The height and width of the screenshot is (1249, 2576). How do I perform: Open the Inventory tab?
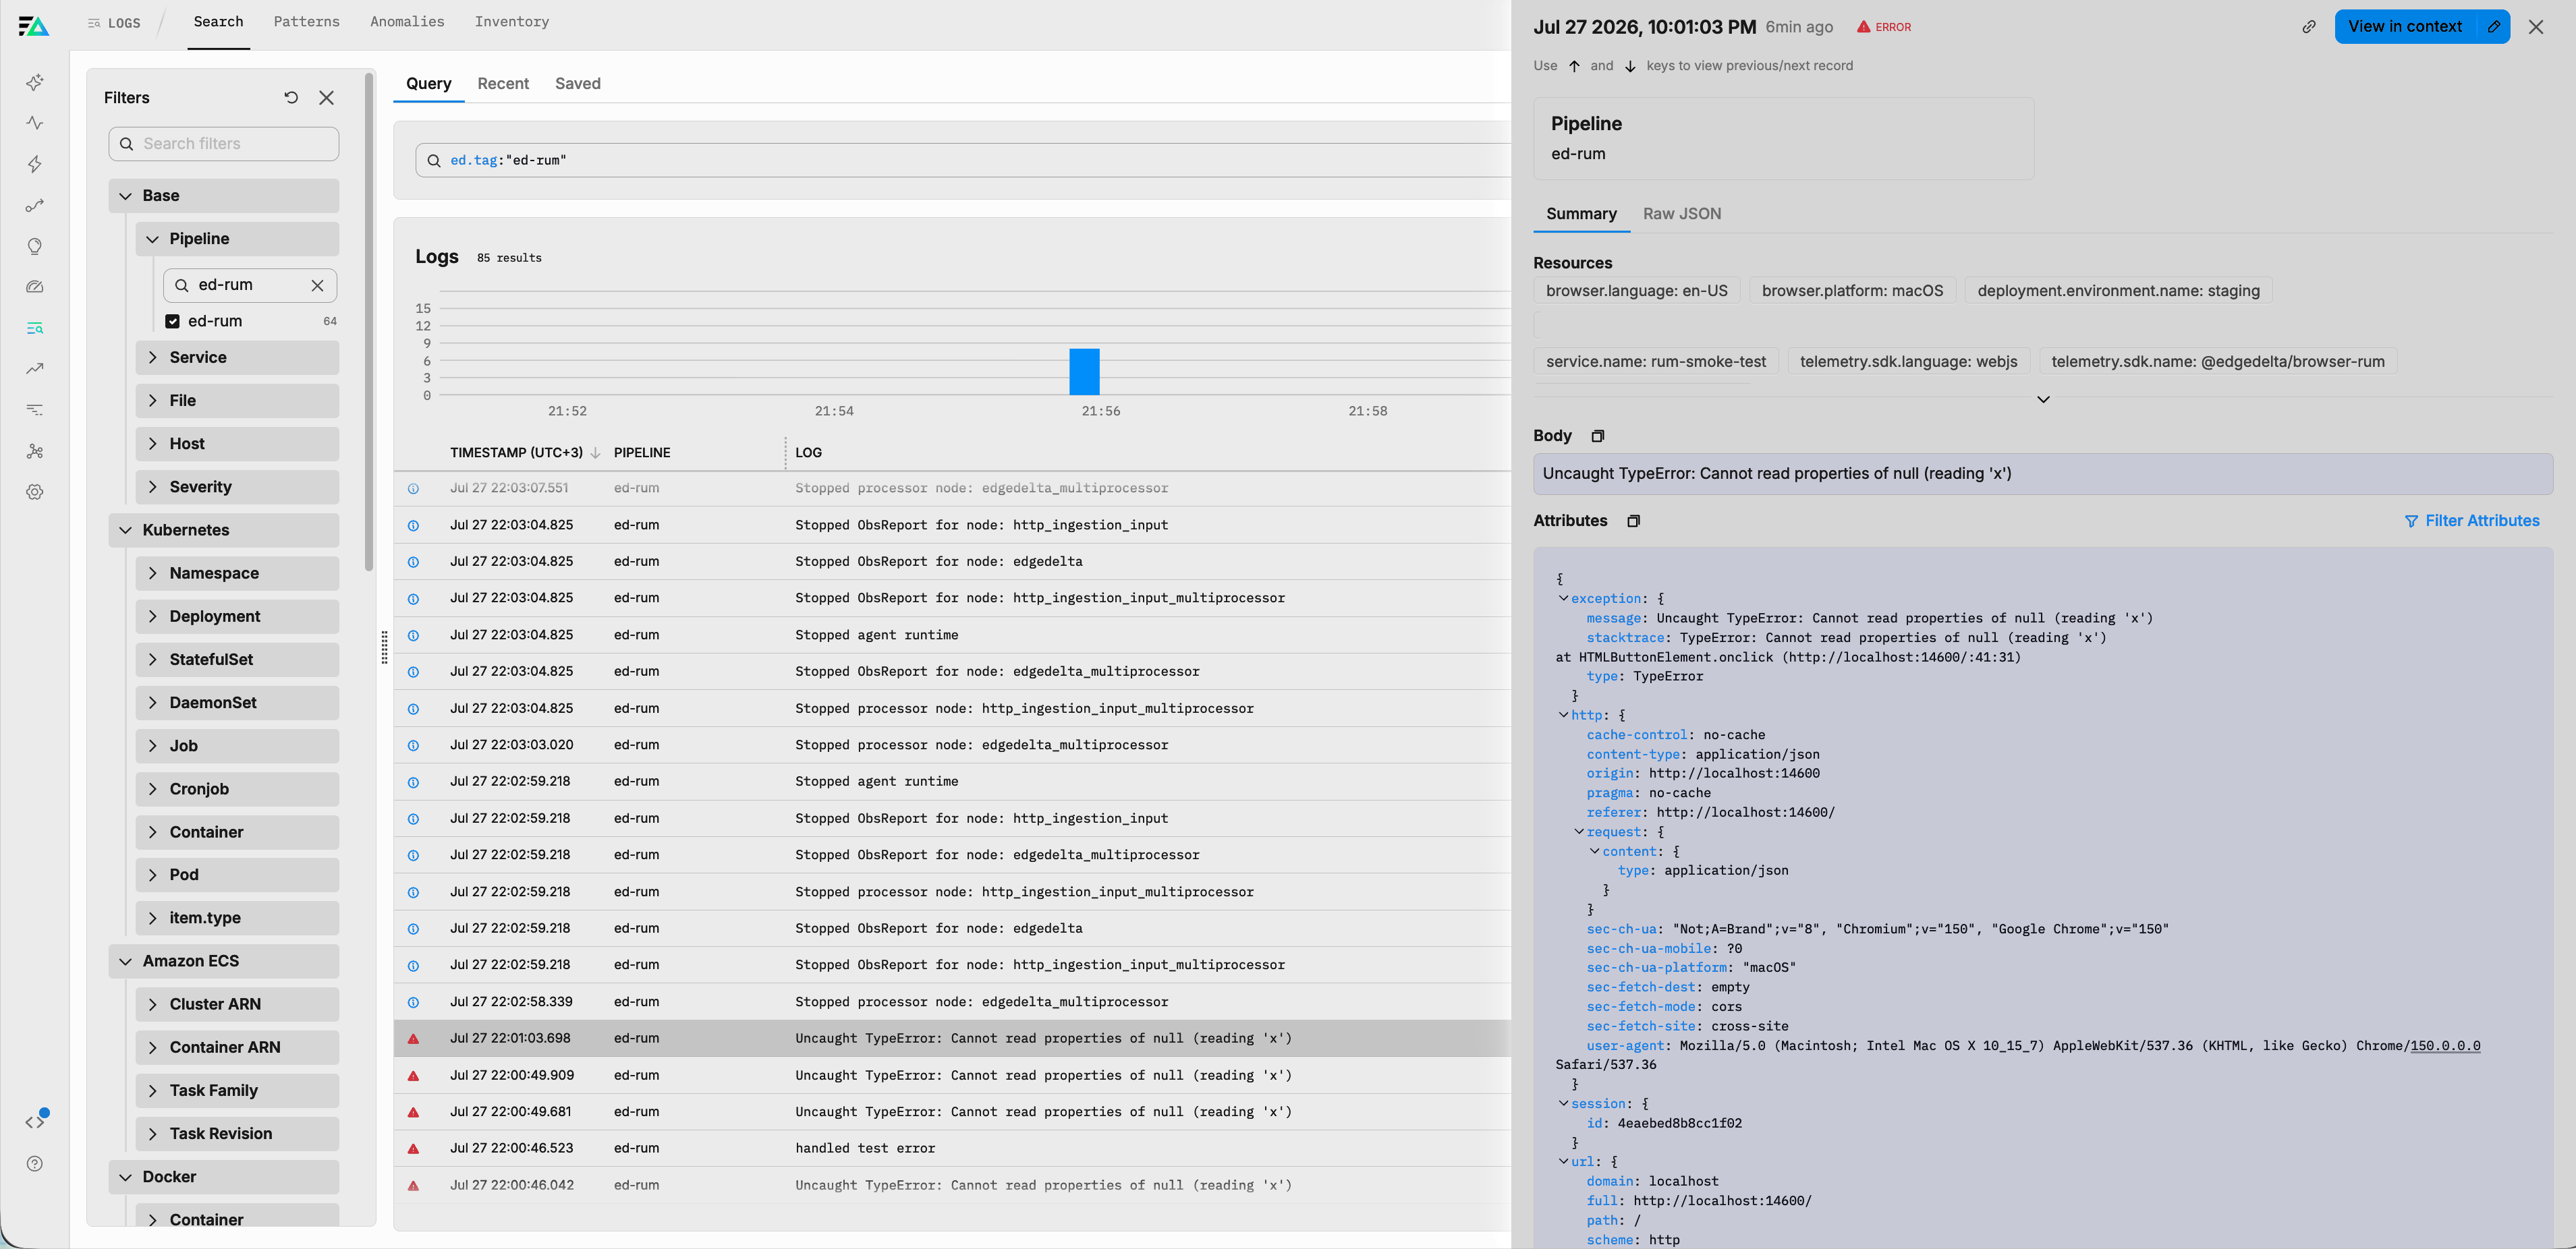512,22
